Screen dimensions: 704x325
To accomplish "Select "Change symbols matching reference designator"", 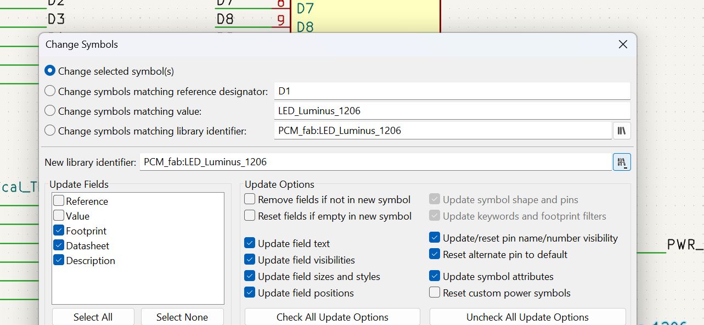I will click(50, 91).
